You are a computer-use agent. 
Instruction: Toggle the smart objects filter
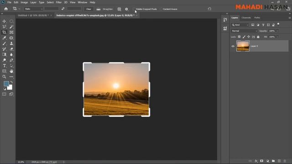273,25
